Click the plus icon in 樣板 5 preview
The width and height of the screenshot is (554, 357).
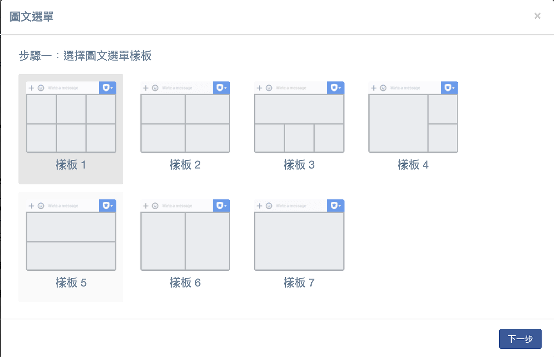[x=32, y=206]
